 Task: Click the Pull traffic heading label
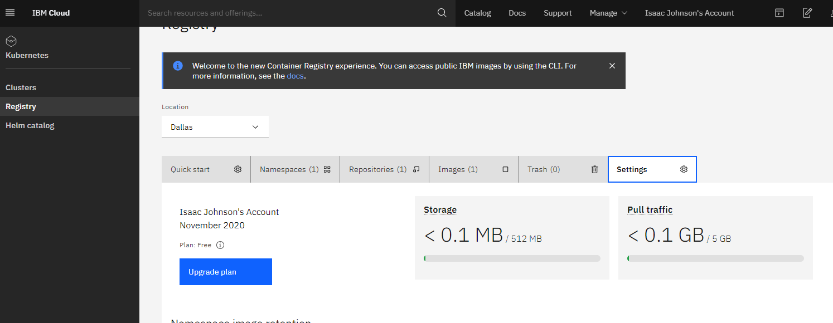[650, 210]
